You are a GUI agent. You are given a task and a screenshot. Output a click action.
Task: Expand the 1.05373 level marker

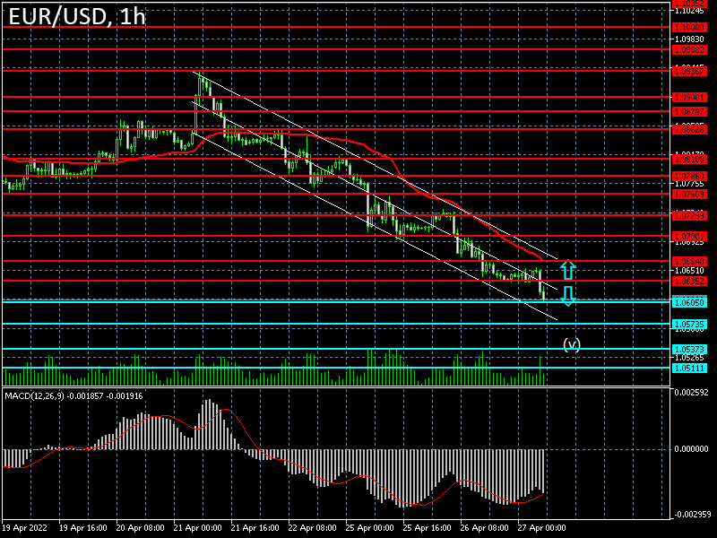688,350
